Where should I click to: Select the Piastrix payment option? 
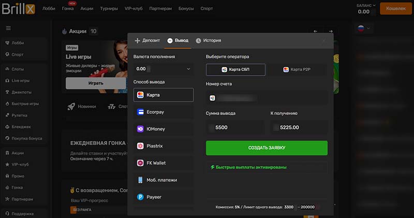(163, 146)
